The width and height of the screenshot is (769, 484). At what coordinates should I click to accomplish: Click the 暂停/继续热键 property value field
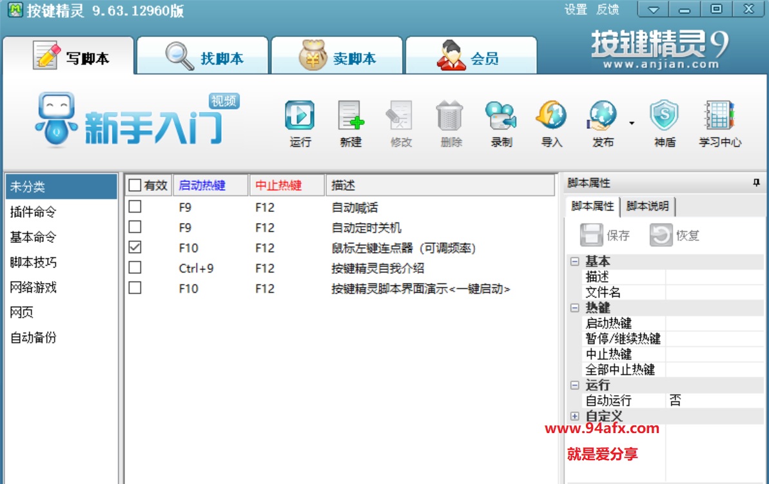[714, 339]
